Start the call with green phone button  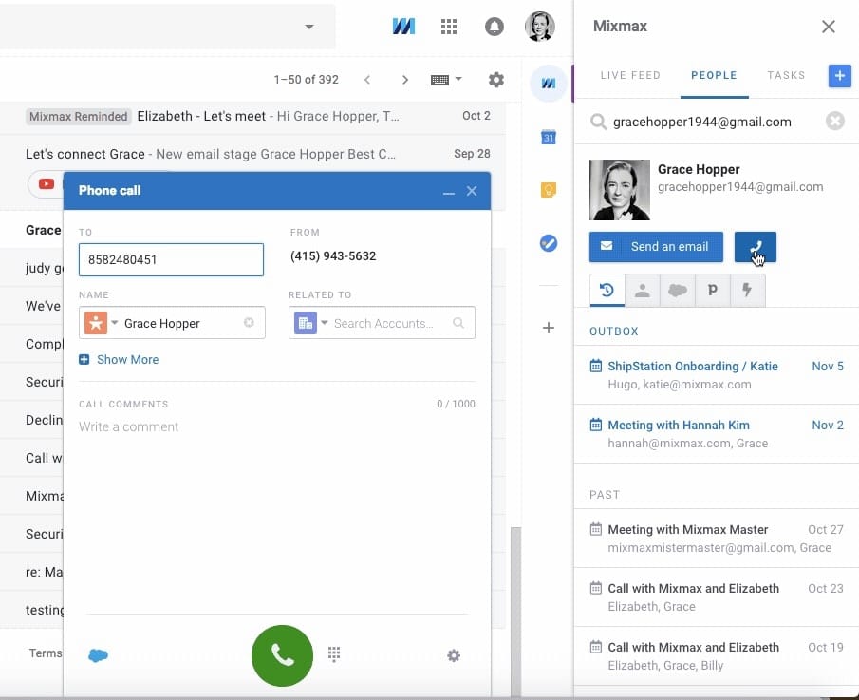(x=282, y=655)
